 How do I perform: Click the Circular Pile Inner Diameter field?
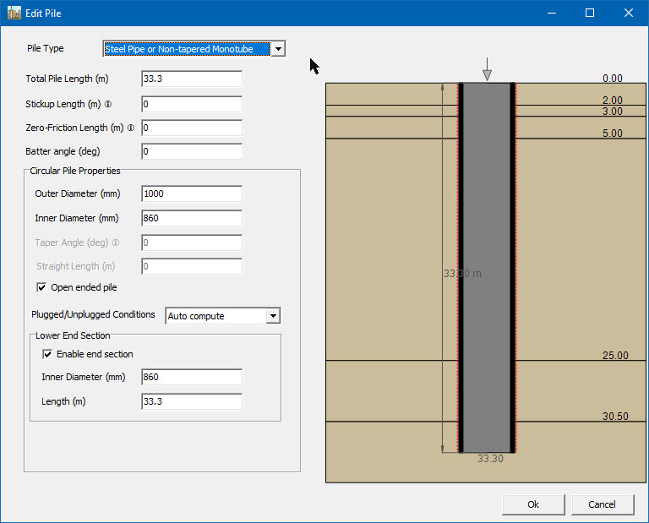point(192,218)
